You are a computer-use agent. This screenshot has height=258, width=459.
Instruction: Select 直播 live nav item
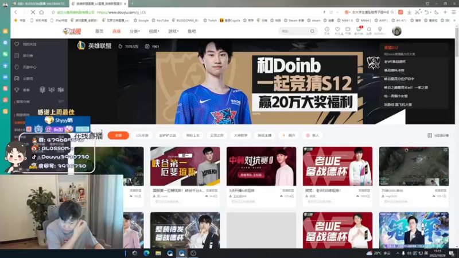[x=116, y=32]
